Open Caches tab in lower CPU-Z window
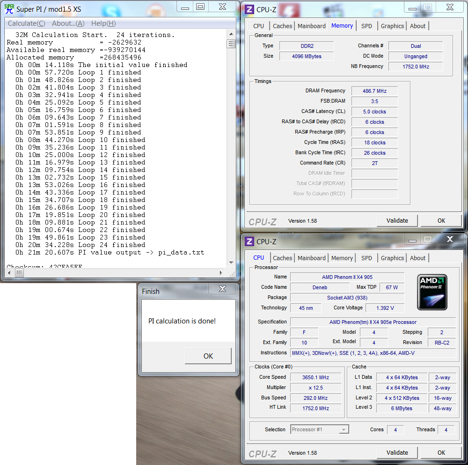 click(x=282, y=258)
